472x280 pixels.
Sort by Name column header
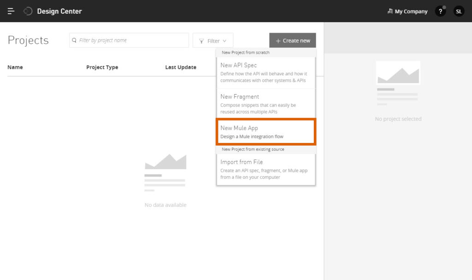15,67
